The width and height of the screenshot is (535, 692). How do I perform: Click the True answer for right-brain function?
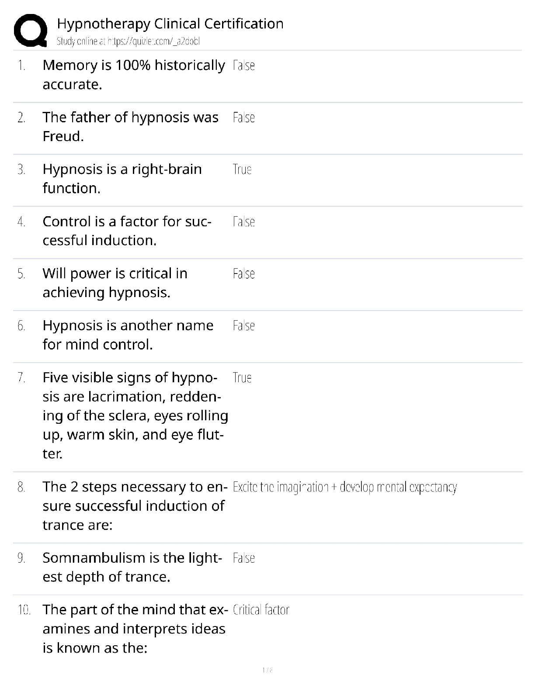[242, 170]
